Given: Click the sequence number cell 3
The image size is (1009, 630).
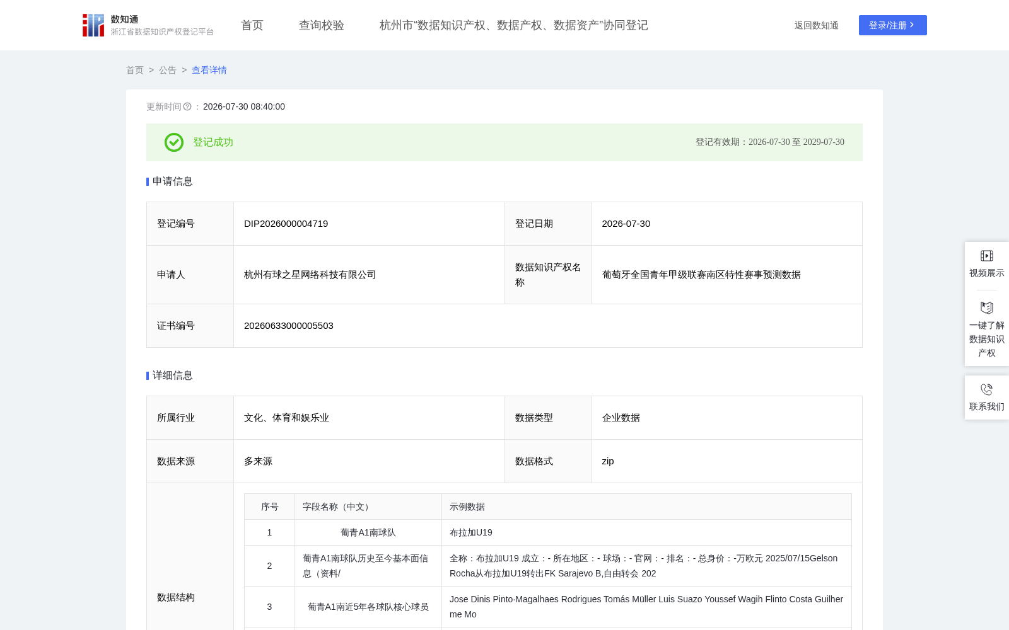Looking at the screenshot, I should 269,607.
